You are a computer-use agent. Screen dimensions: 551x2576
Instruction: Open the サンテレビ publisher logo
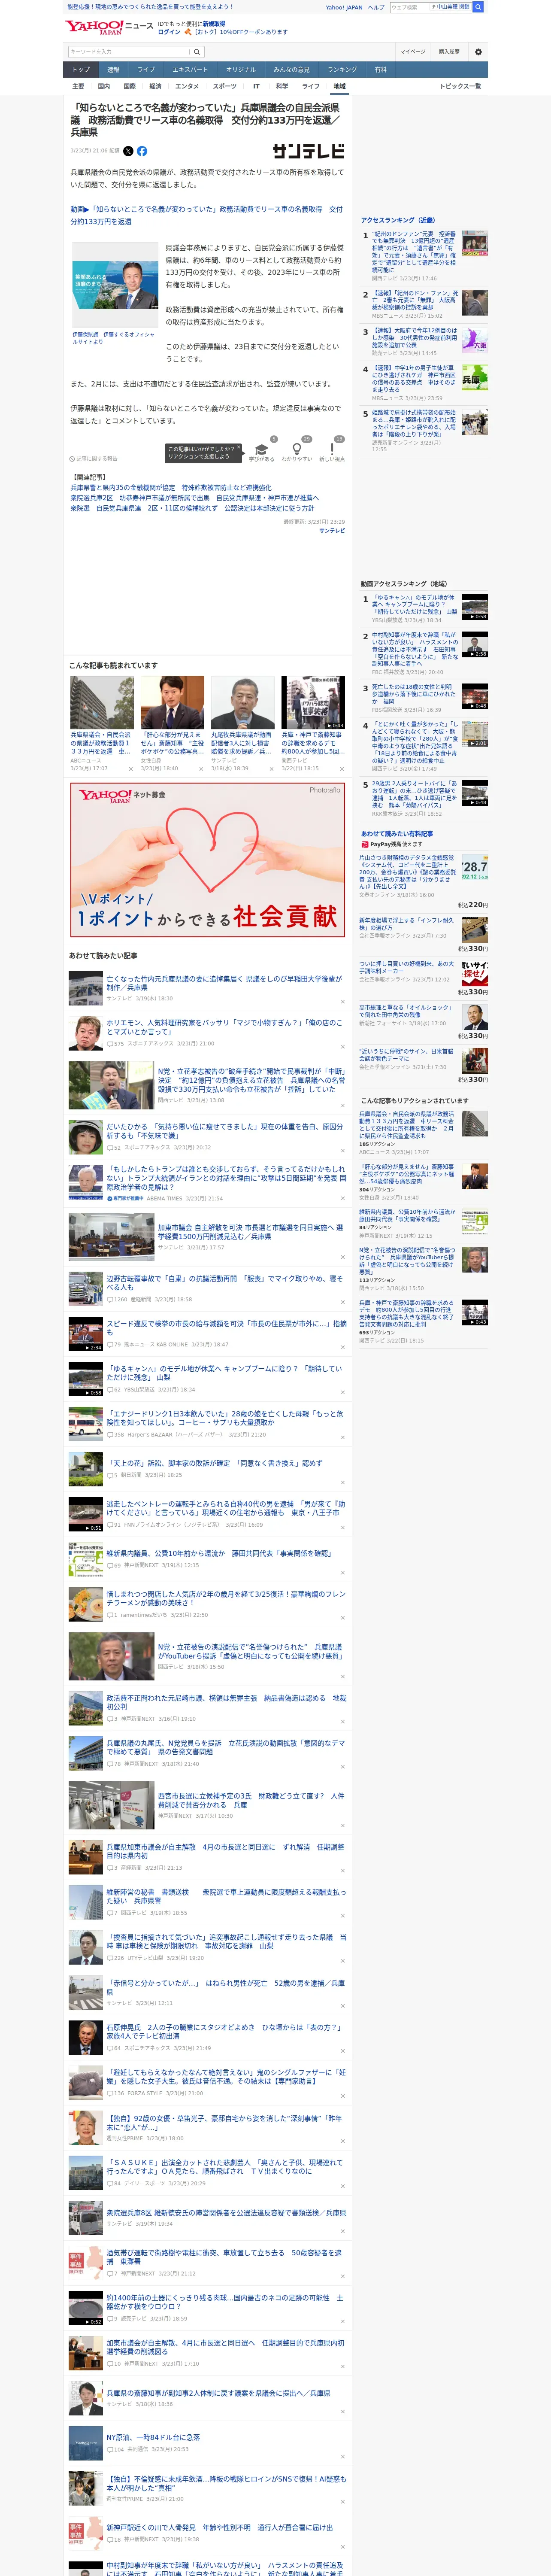(308, 151)
